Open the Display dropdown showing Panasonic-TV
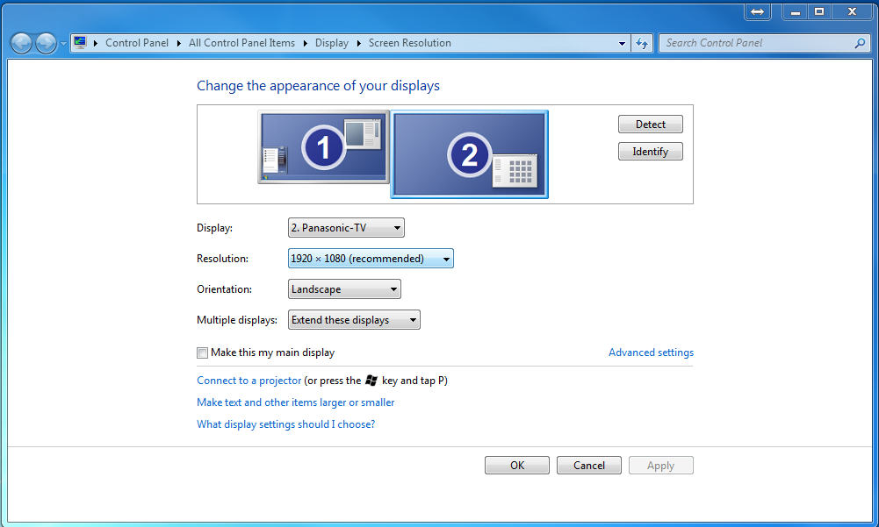879x527 pixels. pos(346,228)
